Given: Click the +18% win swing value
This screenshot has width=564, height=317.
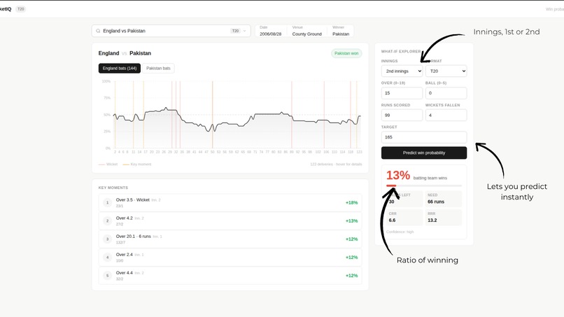Looking at the screenshot, I should 351,202.
